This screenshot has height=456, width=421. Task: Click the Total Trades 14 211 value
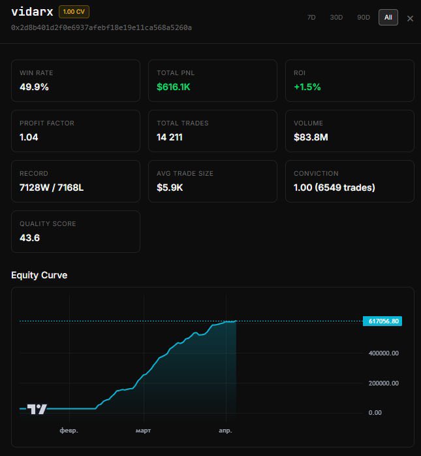pos(170,137)
